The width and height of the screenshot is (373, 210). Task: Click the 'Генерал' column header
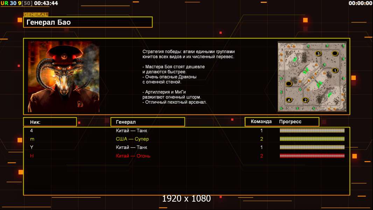[x=148, y=122]
